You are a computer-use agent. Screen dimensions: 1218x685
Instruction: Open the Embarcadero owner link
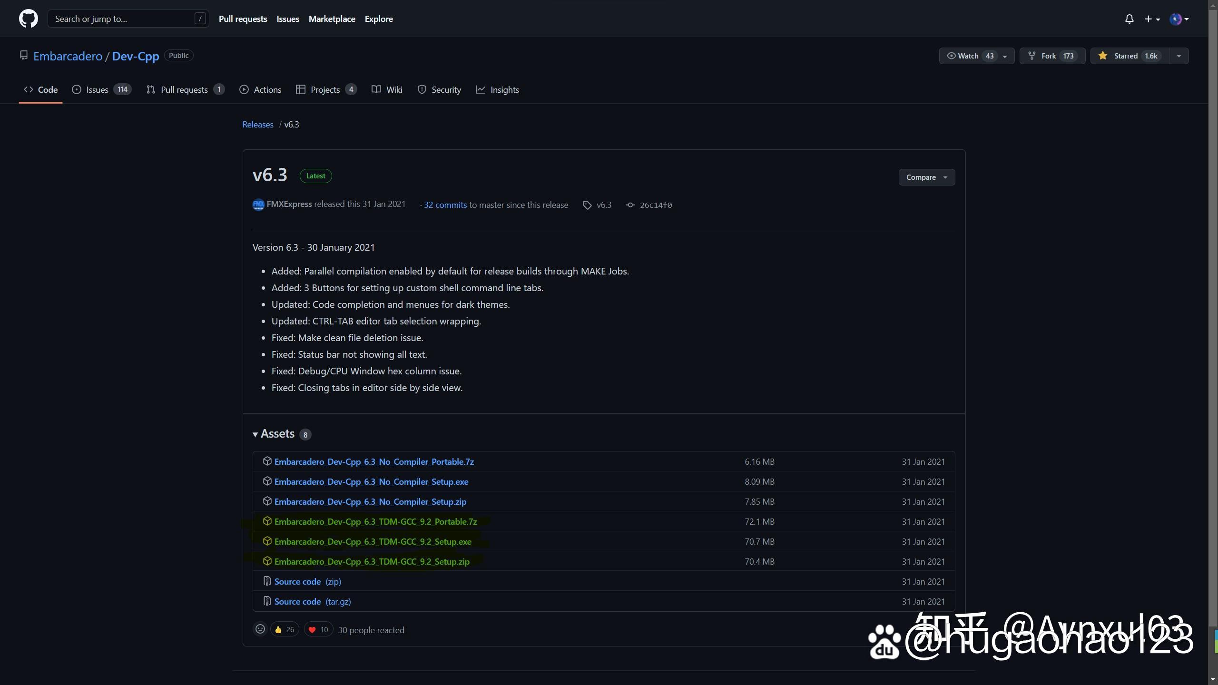coord(68,56)
